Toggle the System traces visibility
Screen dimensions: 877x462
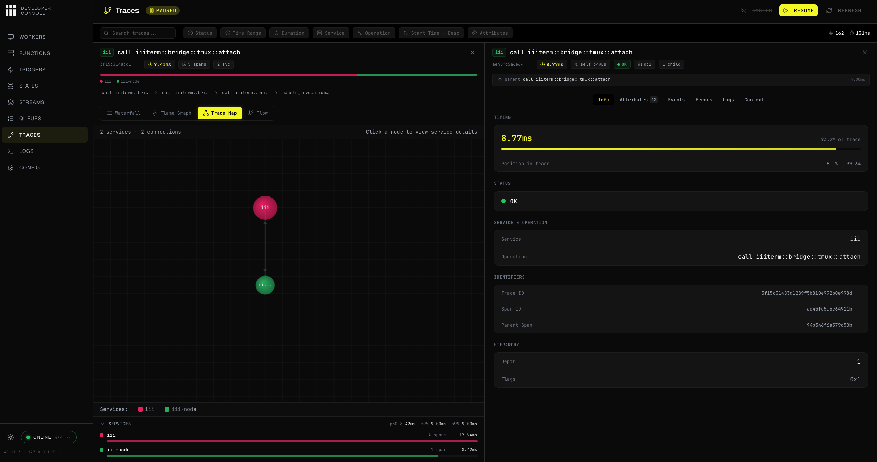(757, 11)
